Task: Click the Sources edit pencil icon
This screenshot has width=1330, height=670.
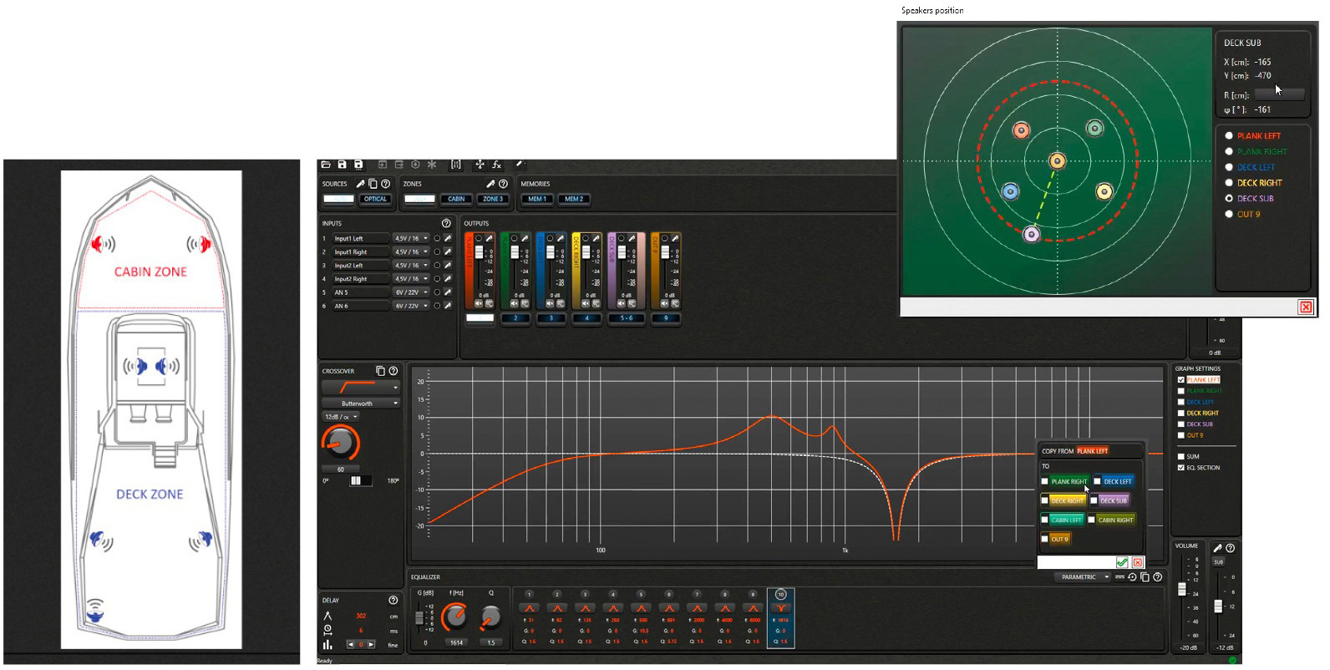Action: (x=361, y=184)
